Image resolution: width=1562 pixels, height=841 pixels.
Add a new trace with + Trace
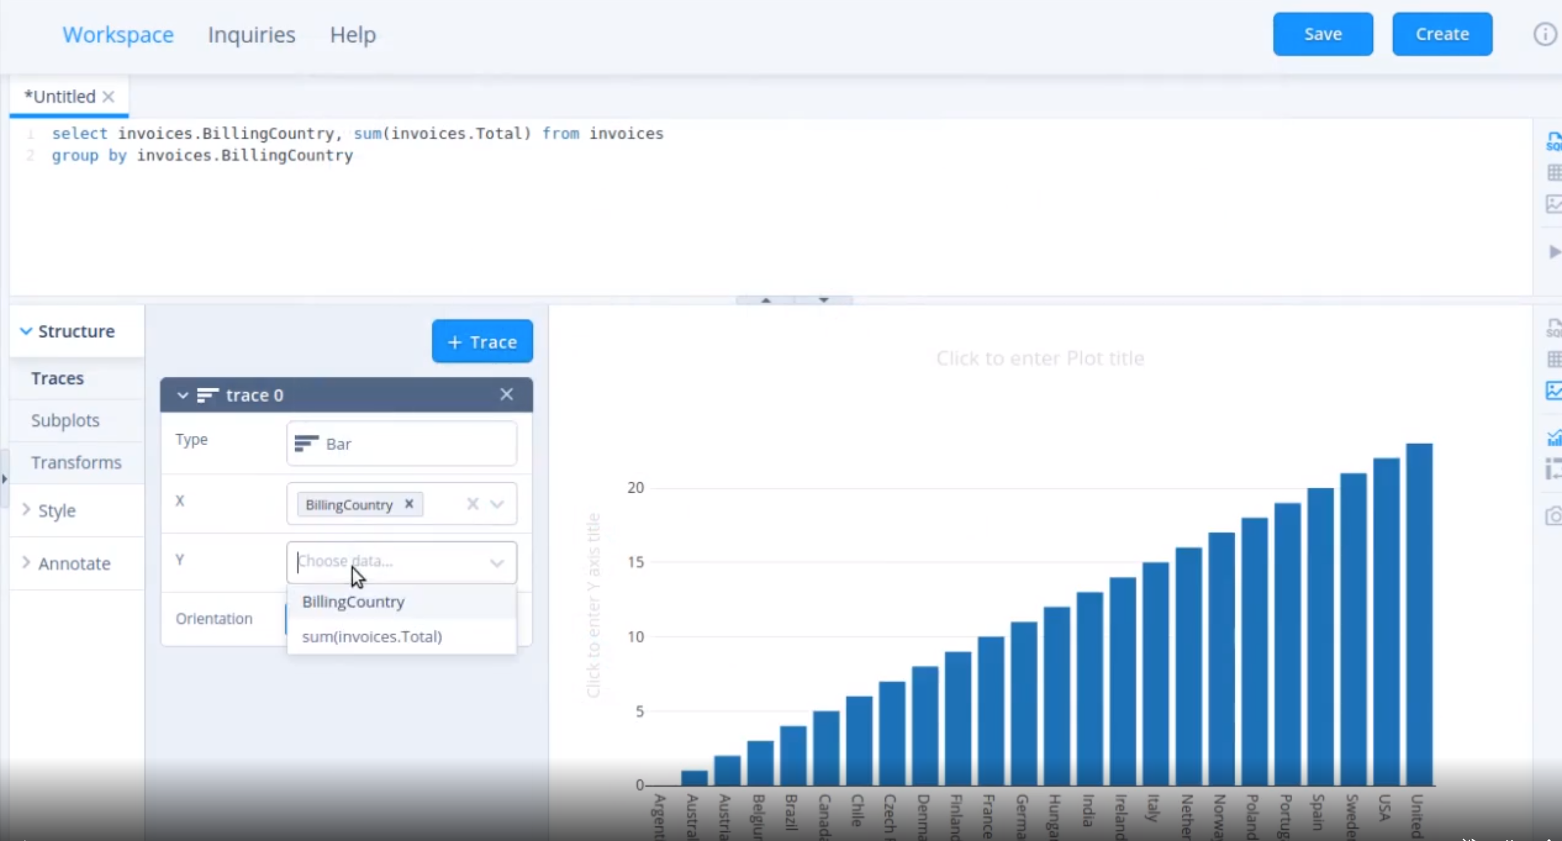click(482, 341)
